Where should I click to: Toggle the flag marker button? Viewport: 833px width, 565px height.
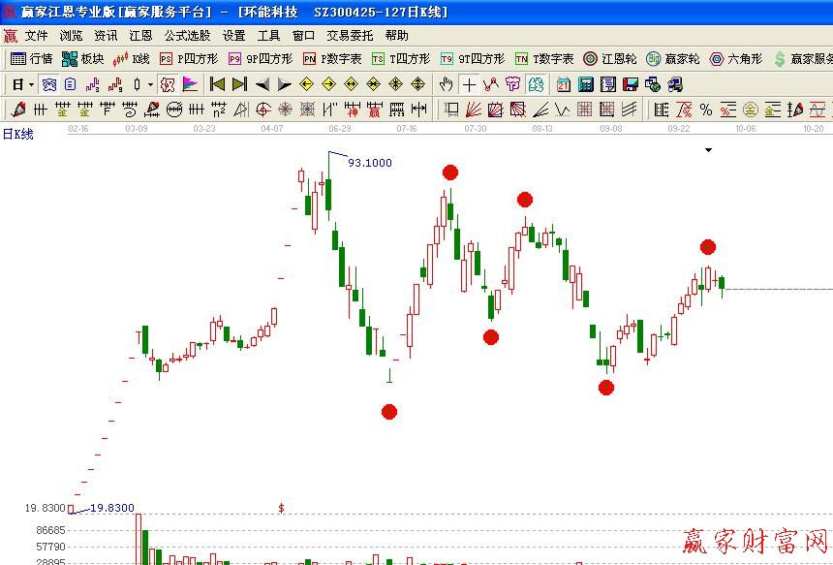tap(190, 84)
